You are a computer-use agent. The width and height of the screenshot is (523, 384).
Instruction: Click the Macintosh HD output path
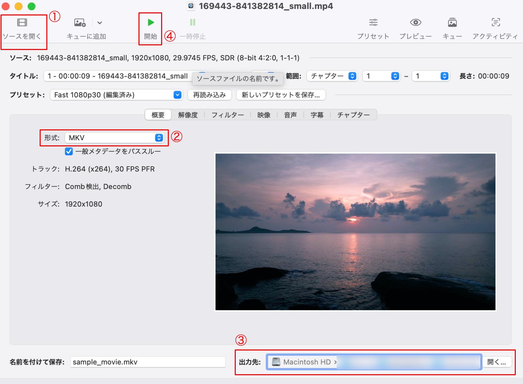point(374,362)
